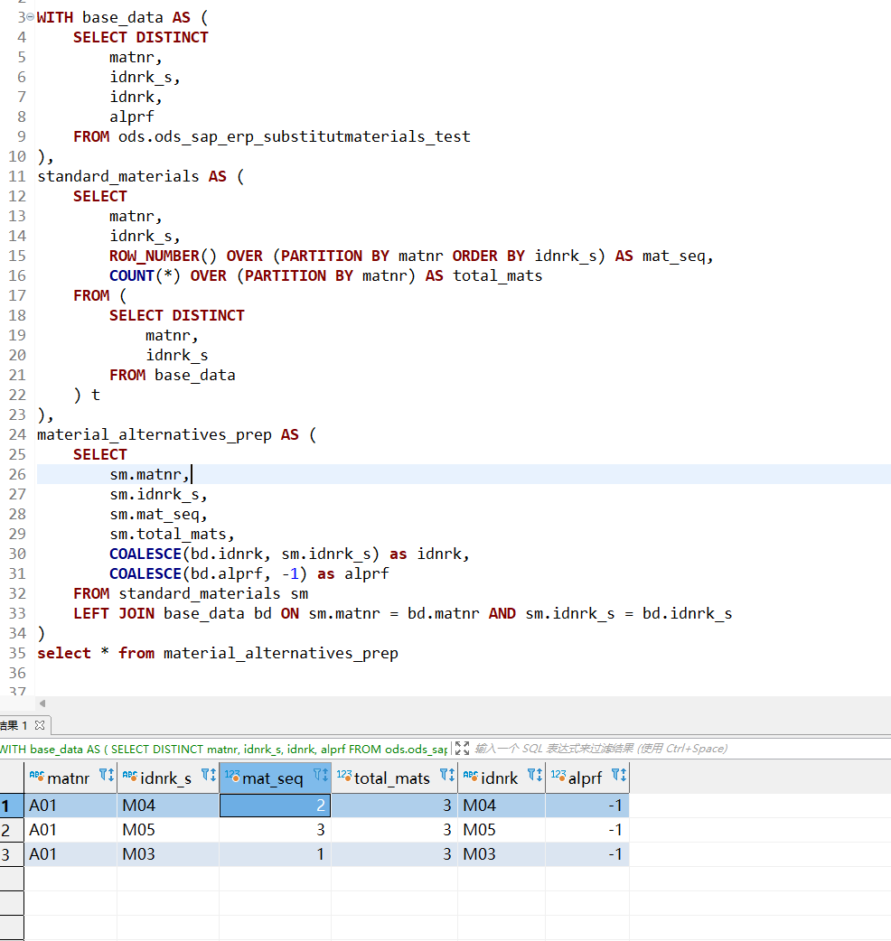Open the mat_seq column filter/sort icon
This screenshot has height=941, width=891.
coord(320,776)
